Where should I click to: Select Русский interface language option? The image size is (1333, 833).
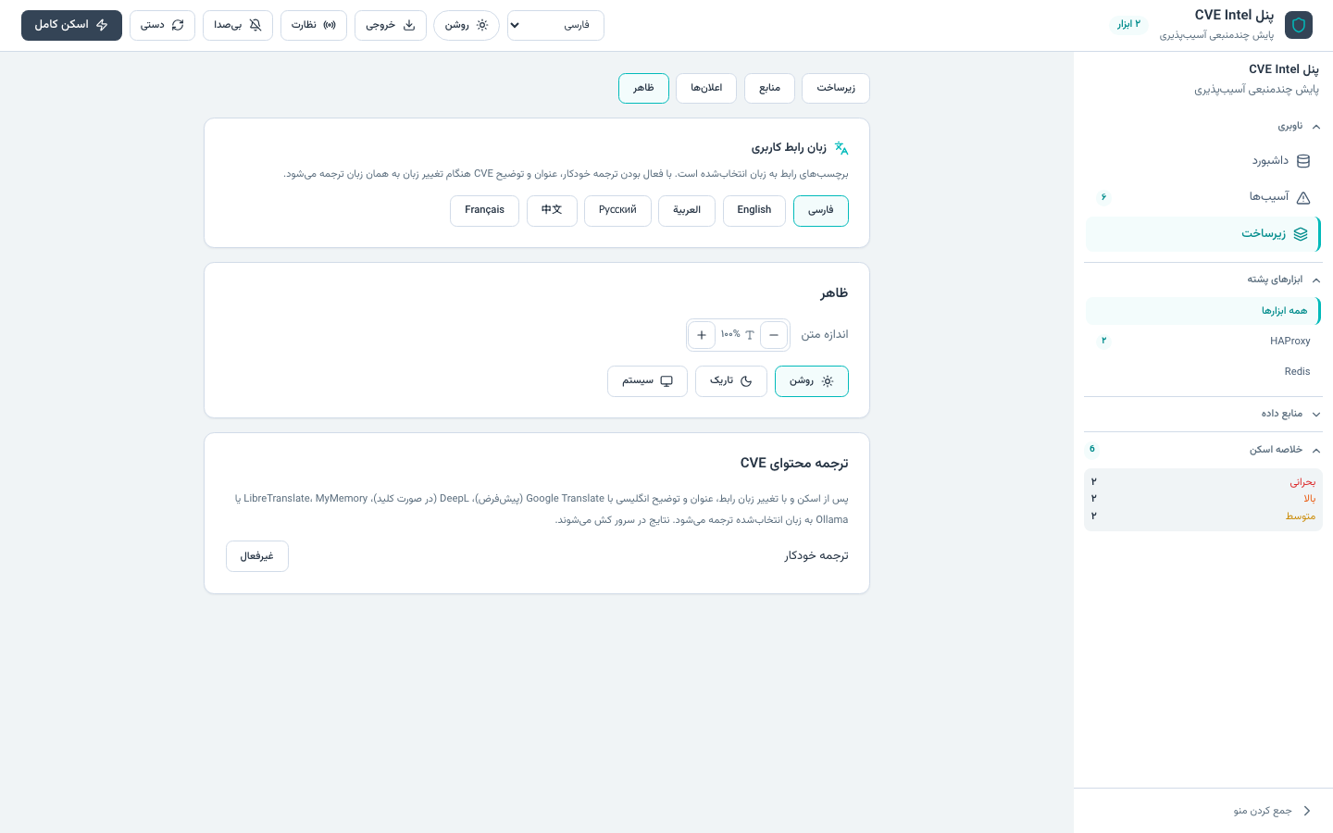[x=617, y=211]
